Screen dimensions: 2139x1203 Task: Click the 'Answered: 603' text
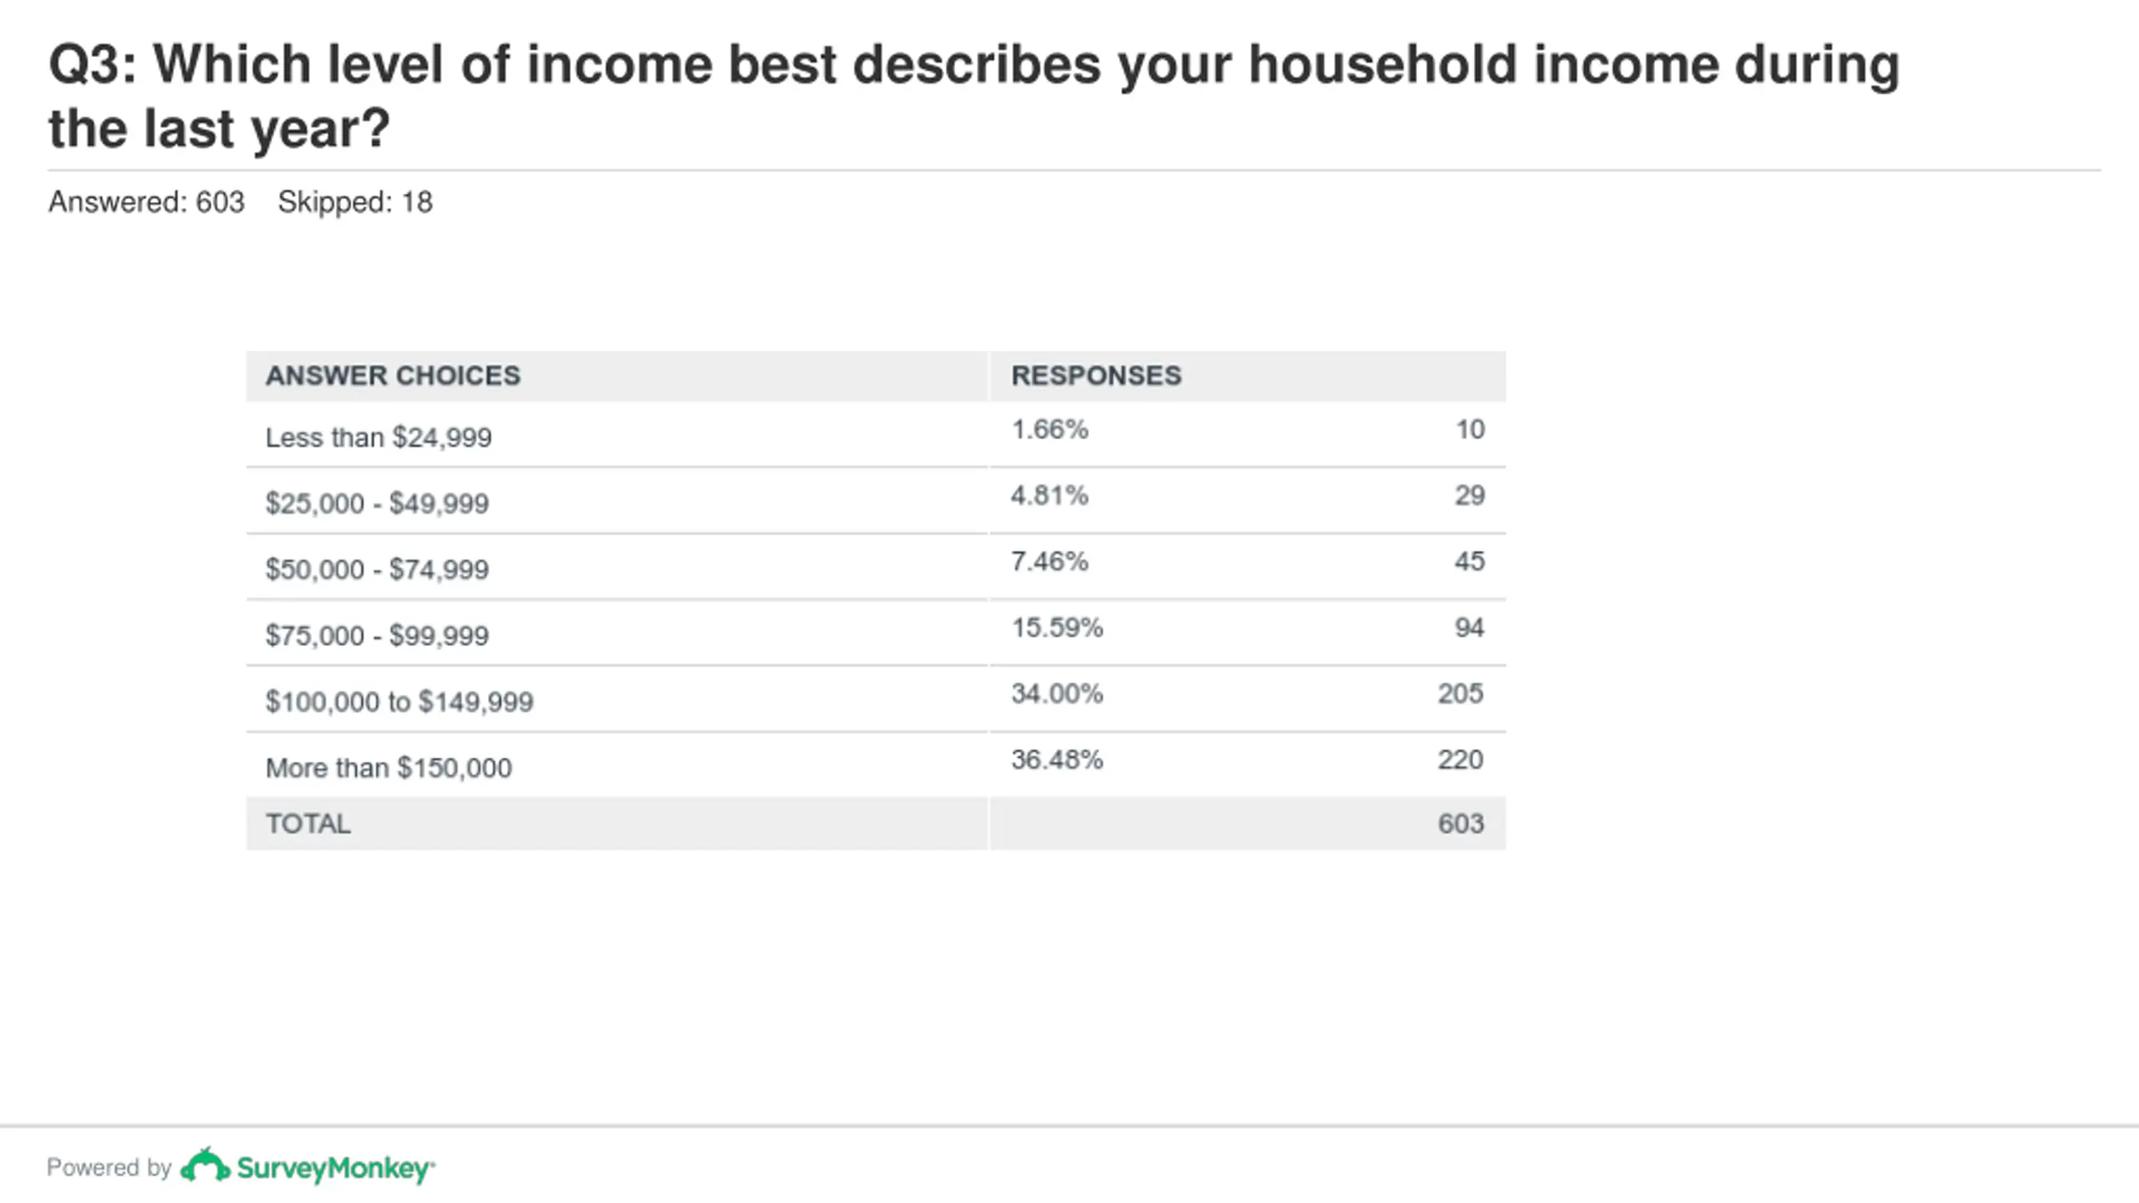coord(146,202)
